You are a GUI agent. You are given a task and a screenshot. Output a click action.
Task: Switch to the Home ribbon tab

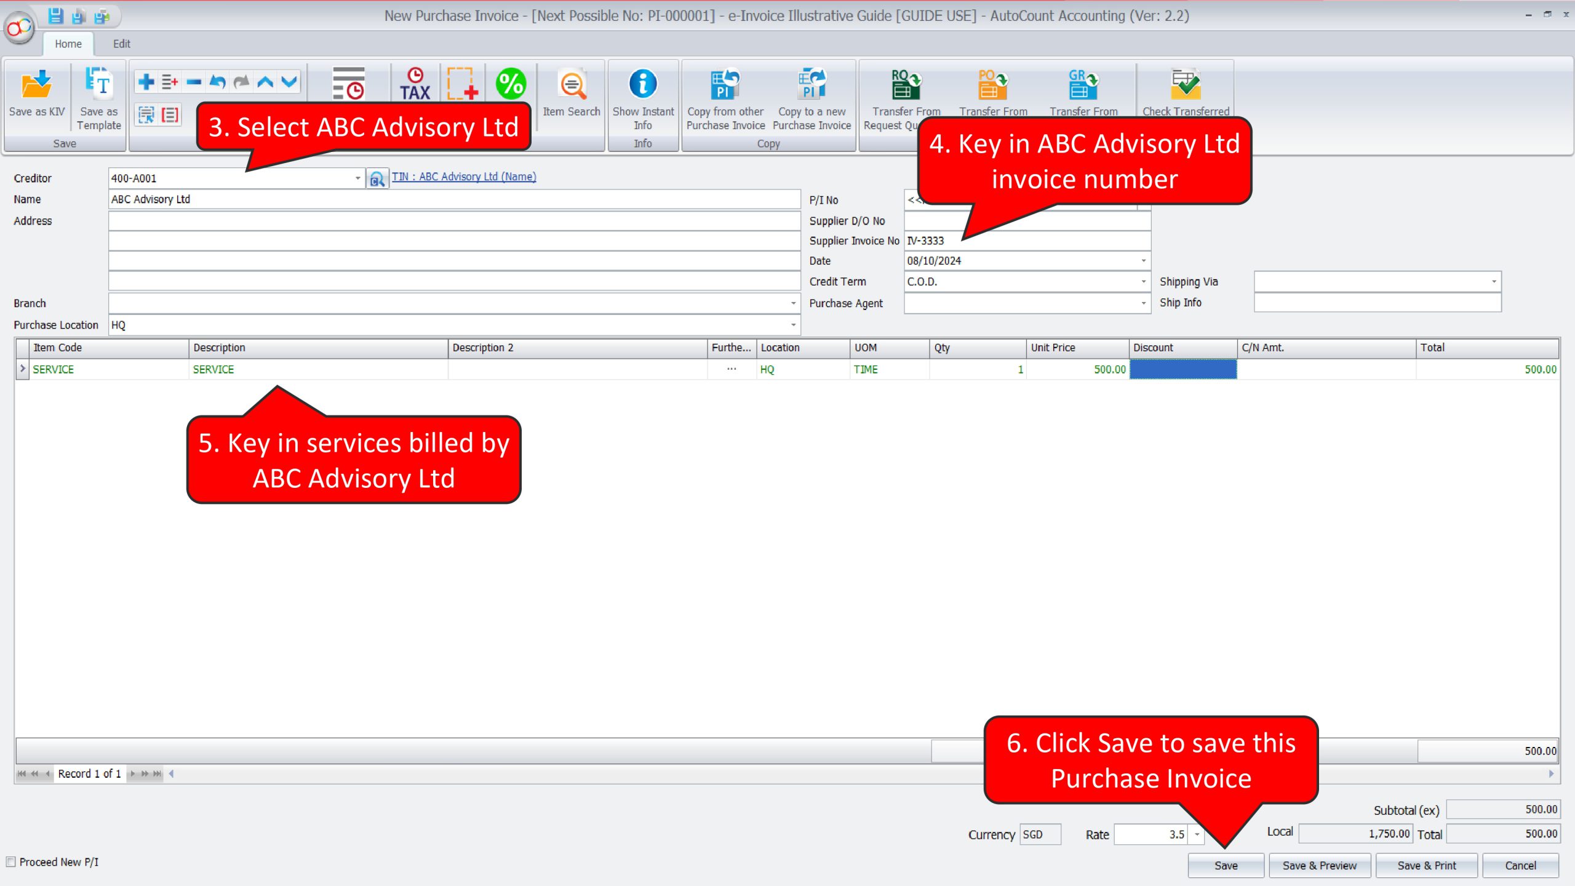[68, 44]
